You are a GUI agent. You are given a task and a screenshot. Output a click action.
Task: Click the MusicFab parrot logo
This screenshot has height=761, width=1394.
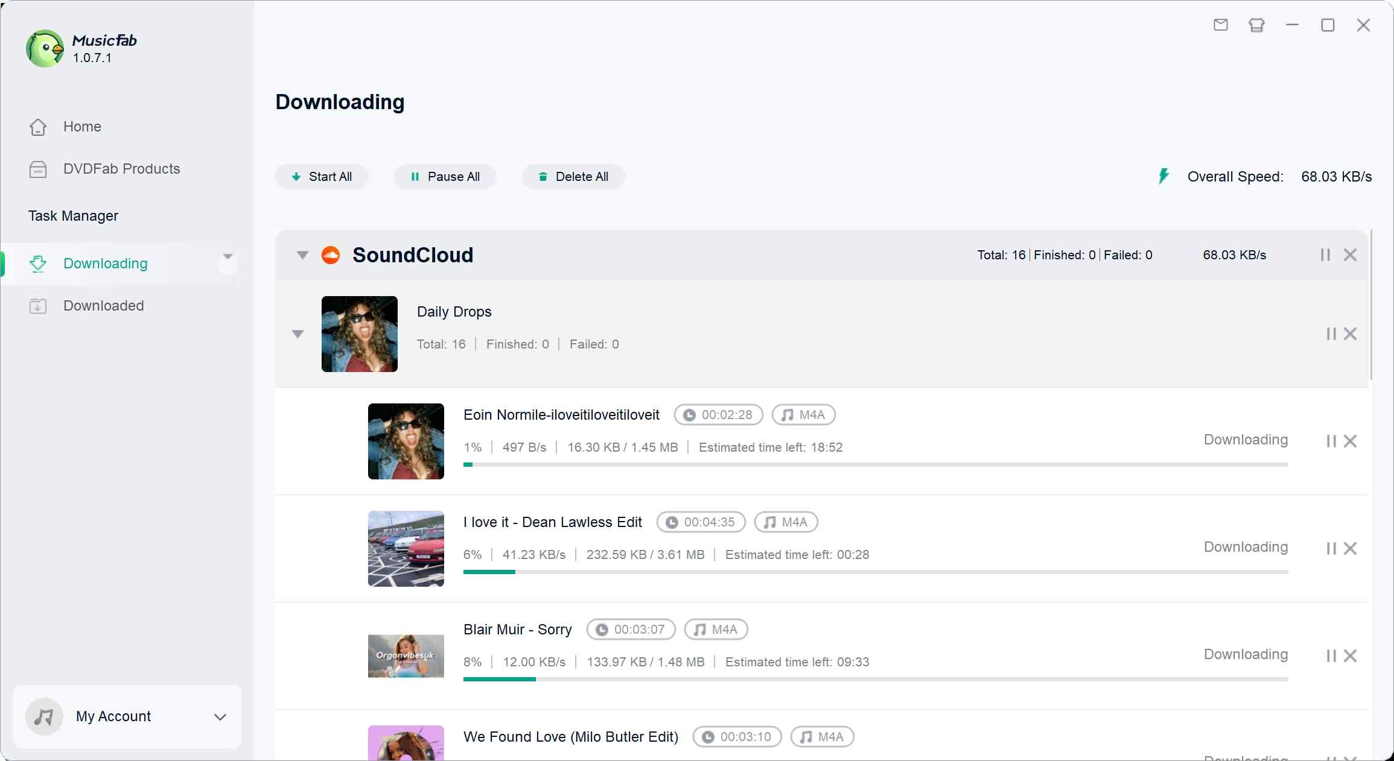[45, 48]
